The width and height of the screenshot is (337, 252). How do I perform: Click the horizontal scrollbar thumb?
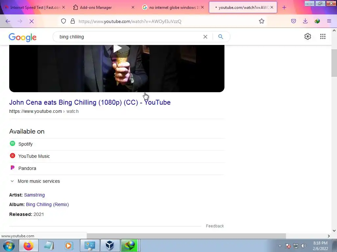186,236
